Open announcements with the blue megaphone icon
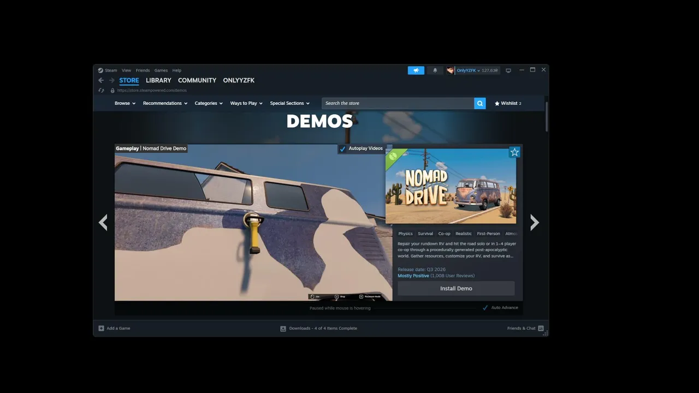 [x=416, y=70]
